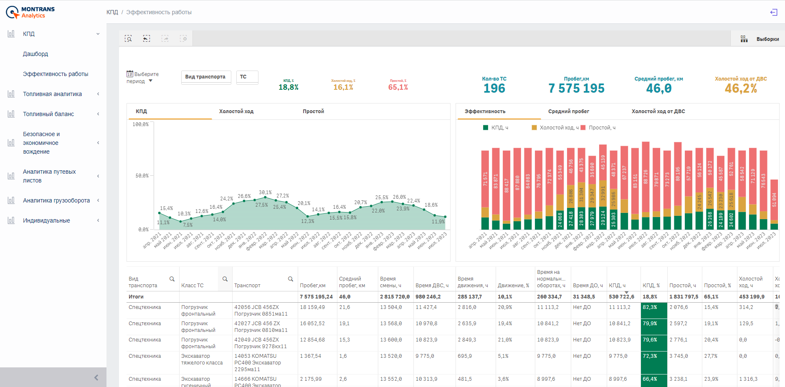
Task: Click the 30,1% peak label on the line chart
Action: (265, 192)
